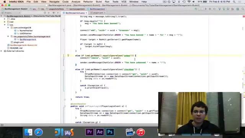The image size is (245, 138).
Task: Fold the onPlayerLogin method in the gutter
Action: coord(65,106)
